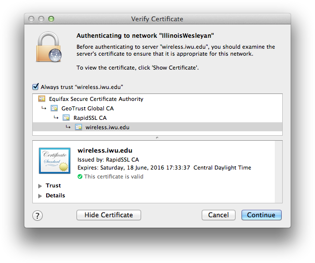Click the Continue button

point(261,215)
